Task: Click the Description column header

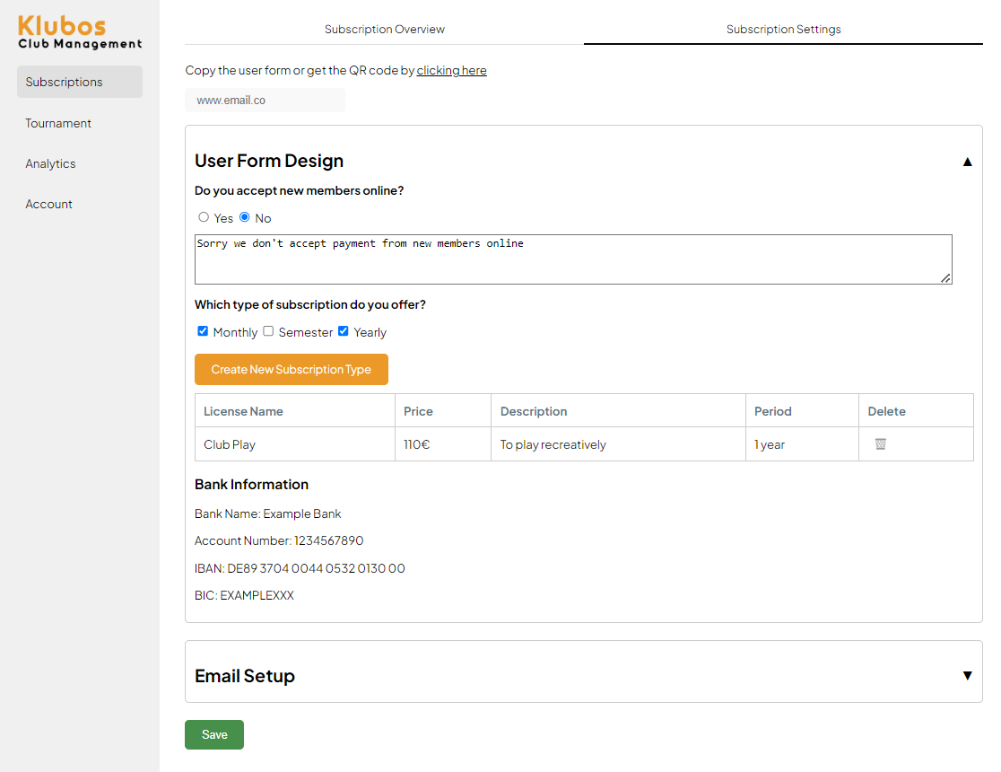Action: 618,411
